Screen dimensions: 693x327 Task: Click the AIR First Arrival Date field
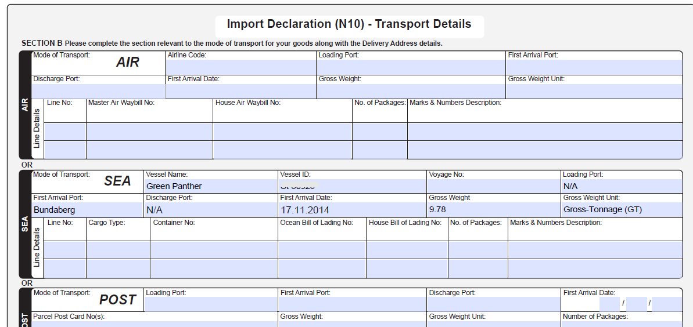(x=241, y=91)
